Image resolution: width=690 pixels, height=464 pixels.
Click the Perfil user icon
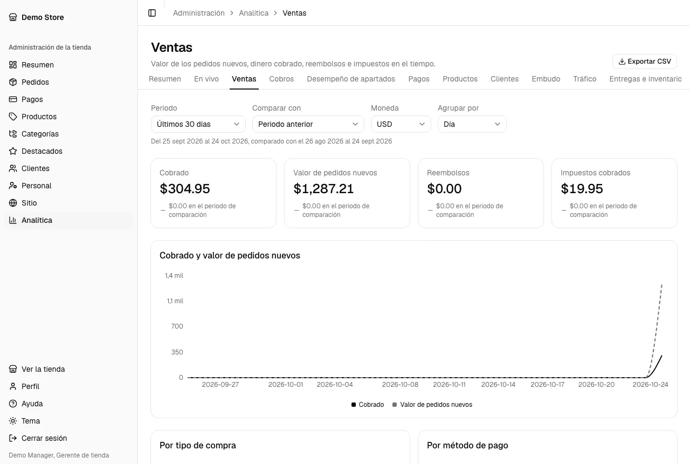[13, 386]
